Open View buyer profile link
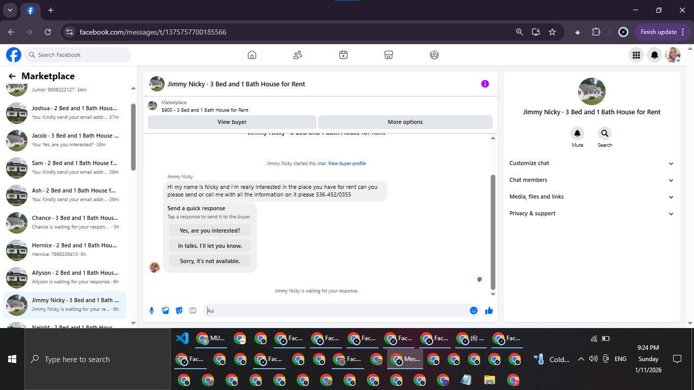The image size is (694, 390). tap(347, 164)
